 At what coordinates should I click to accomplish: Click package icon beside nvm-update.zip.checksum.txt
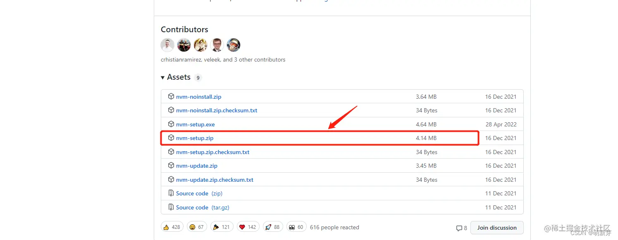coord(171,179)
